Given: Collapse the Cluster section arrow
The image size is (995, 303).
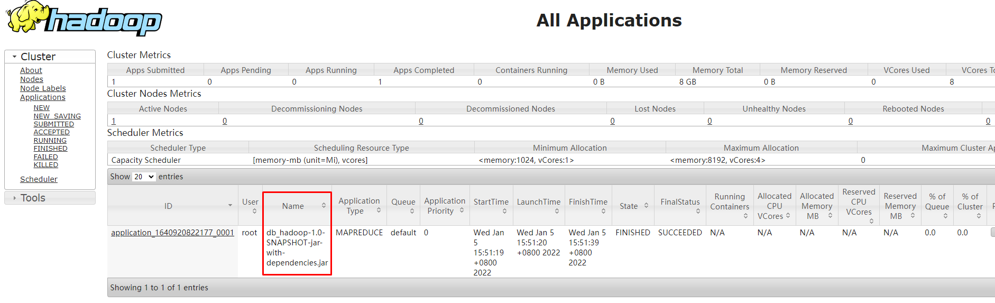Looking at the screenshot, I should (14, 57).
